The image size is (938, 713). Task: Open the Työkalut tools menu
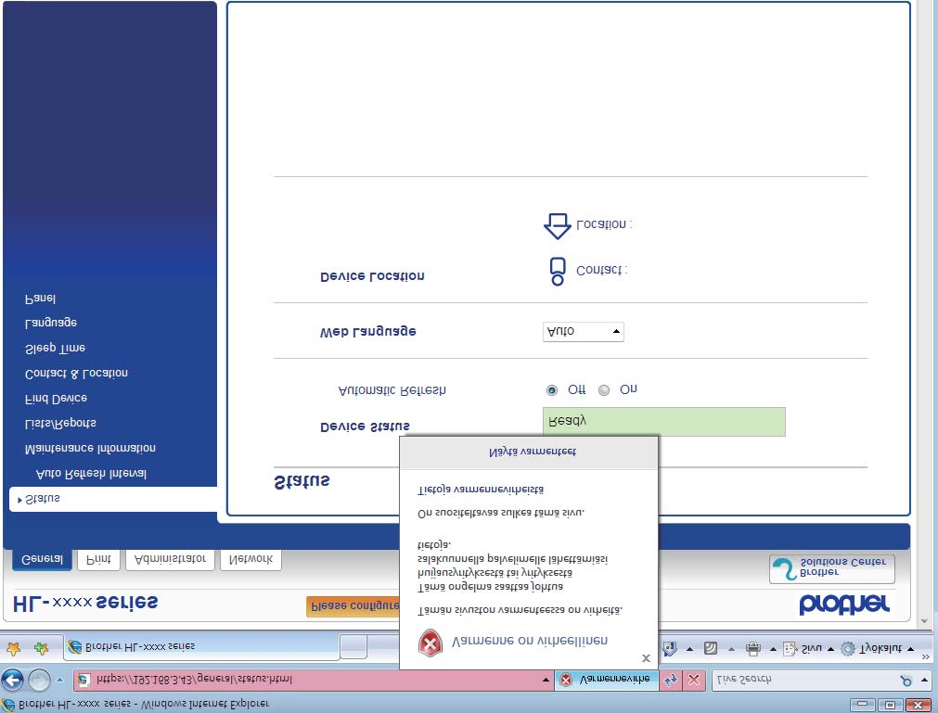pos(877,648)
